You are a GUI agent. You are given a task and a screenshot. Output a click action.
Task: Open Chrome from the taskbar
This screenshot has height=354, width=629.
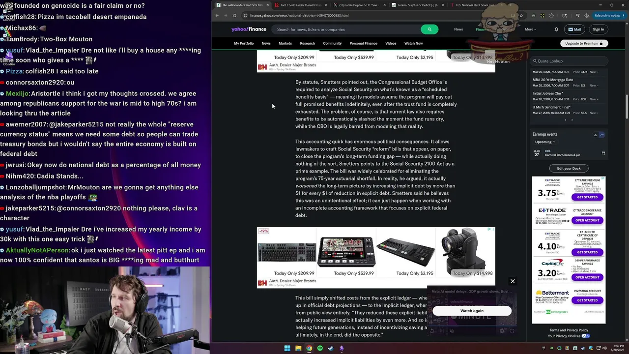coord(309,348)
